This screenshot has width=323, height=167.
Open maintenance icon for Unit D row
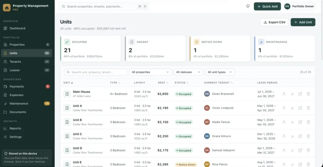tap(292, 150)
